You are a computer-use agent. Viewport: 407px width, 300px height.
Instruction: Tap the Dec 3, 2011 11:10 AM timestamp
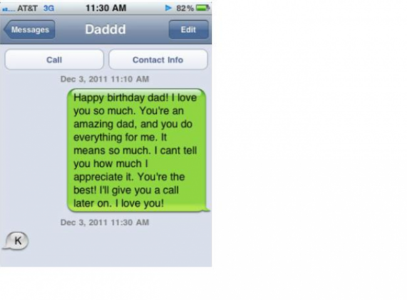click(105, 79)
